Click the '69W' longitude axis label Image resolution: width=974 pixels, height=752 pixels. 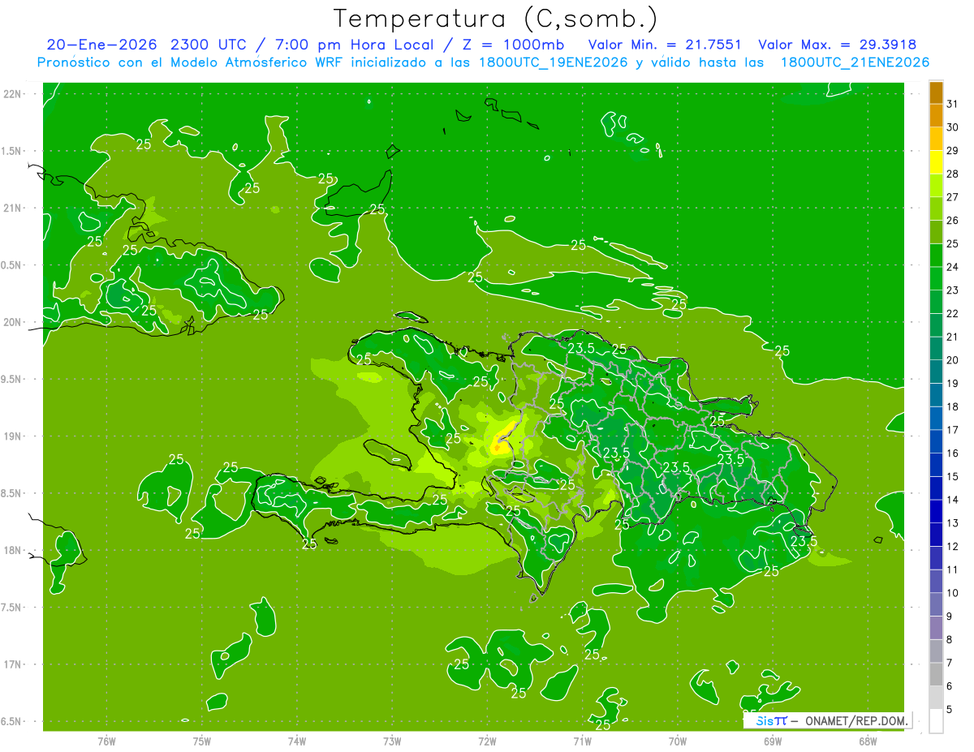point(773,741)
